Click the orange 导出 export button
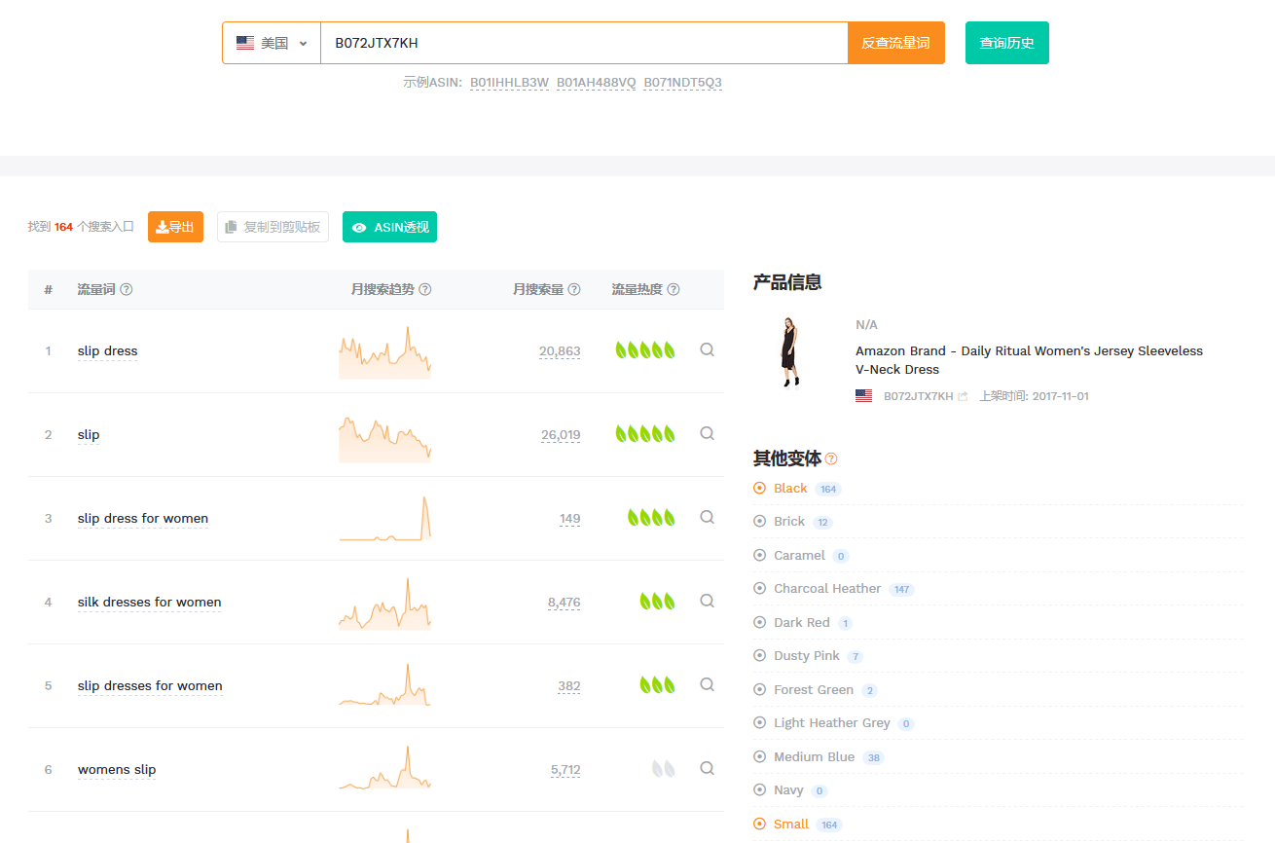This screenshot has width=1275, height=843. point(175,227)
